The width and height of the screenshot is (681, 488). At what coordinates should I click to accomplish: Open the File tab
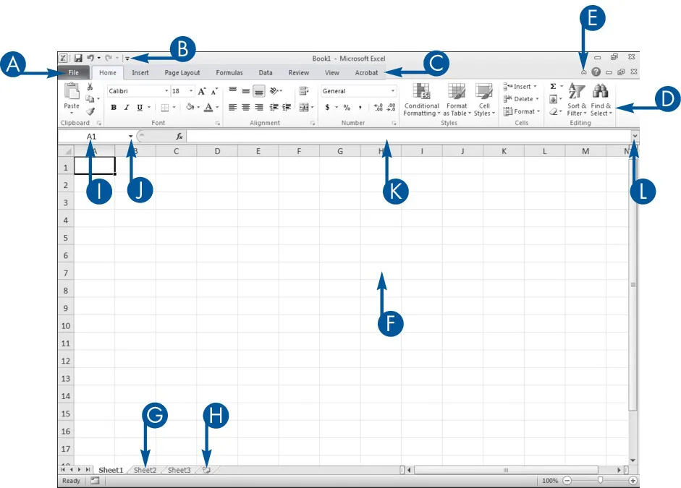coord(73,73)
